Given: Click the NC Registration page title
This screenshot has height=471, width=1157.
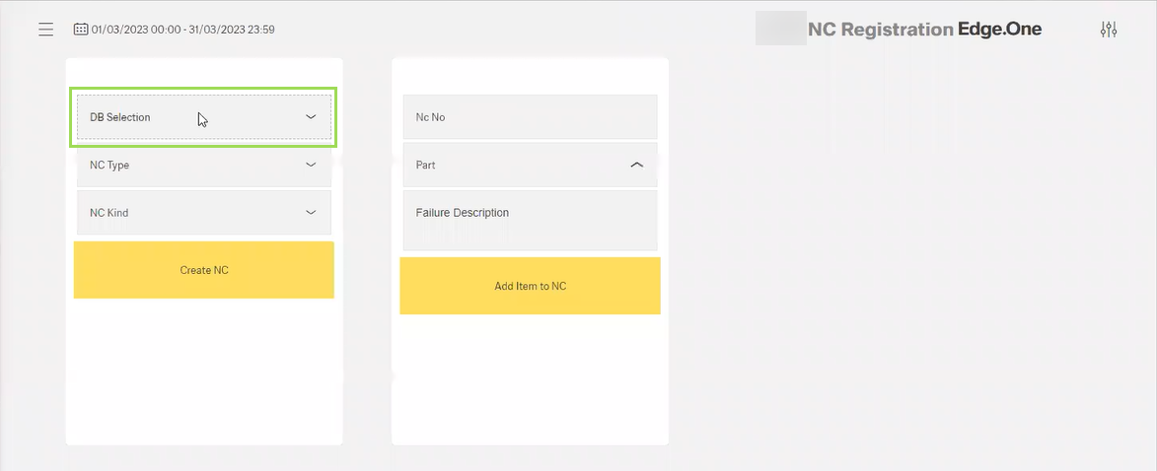Looking at the screenshot, I should (880, 30).
